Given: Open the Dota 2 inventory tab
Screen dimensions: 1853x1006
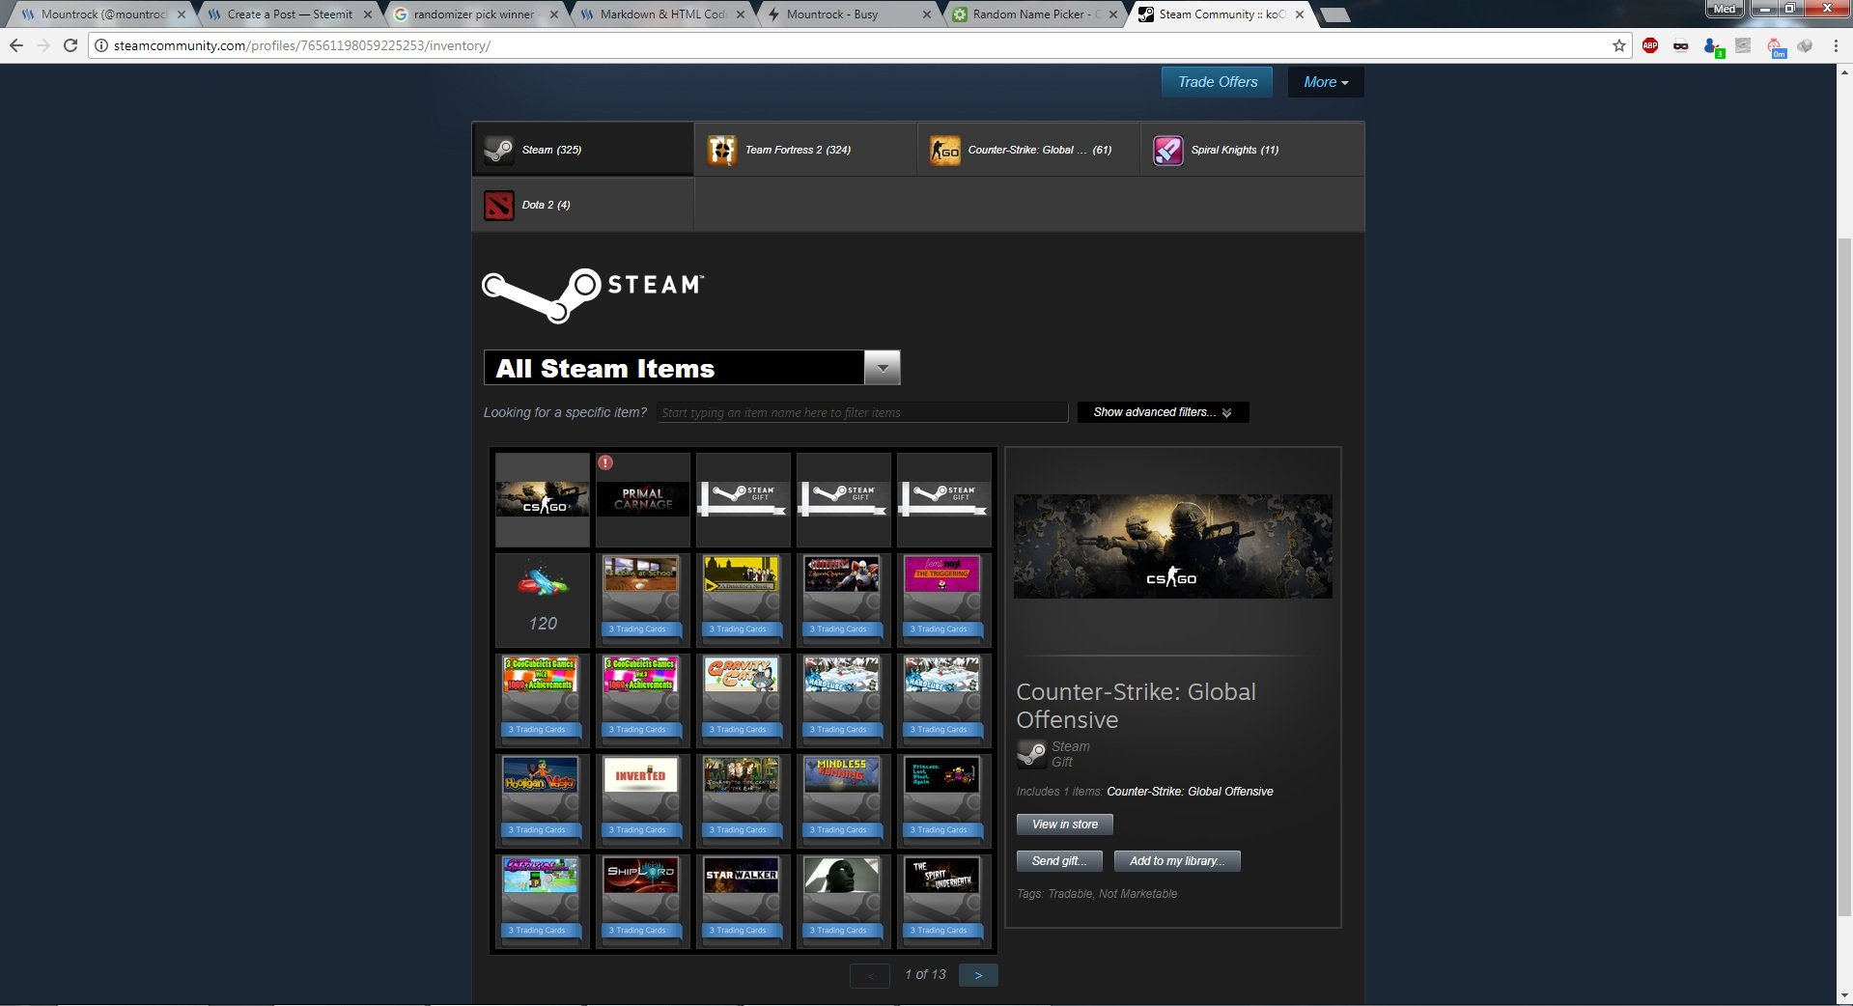Looking at the screenshot, I should 582,205.
